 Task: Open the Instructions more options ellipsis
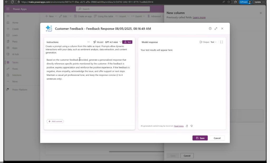89,42
